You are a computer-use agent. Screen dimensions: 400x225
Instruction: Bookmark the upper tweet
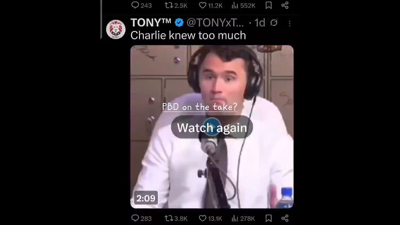(x=268, y=5)
